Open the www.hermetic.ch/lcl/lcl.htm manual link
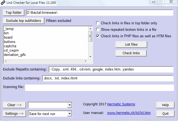This screenshot has width=178, height=121. tap(129, 113)
